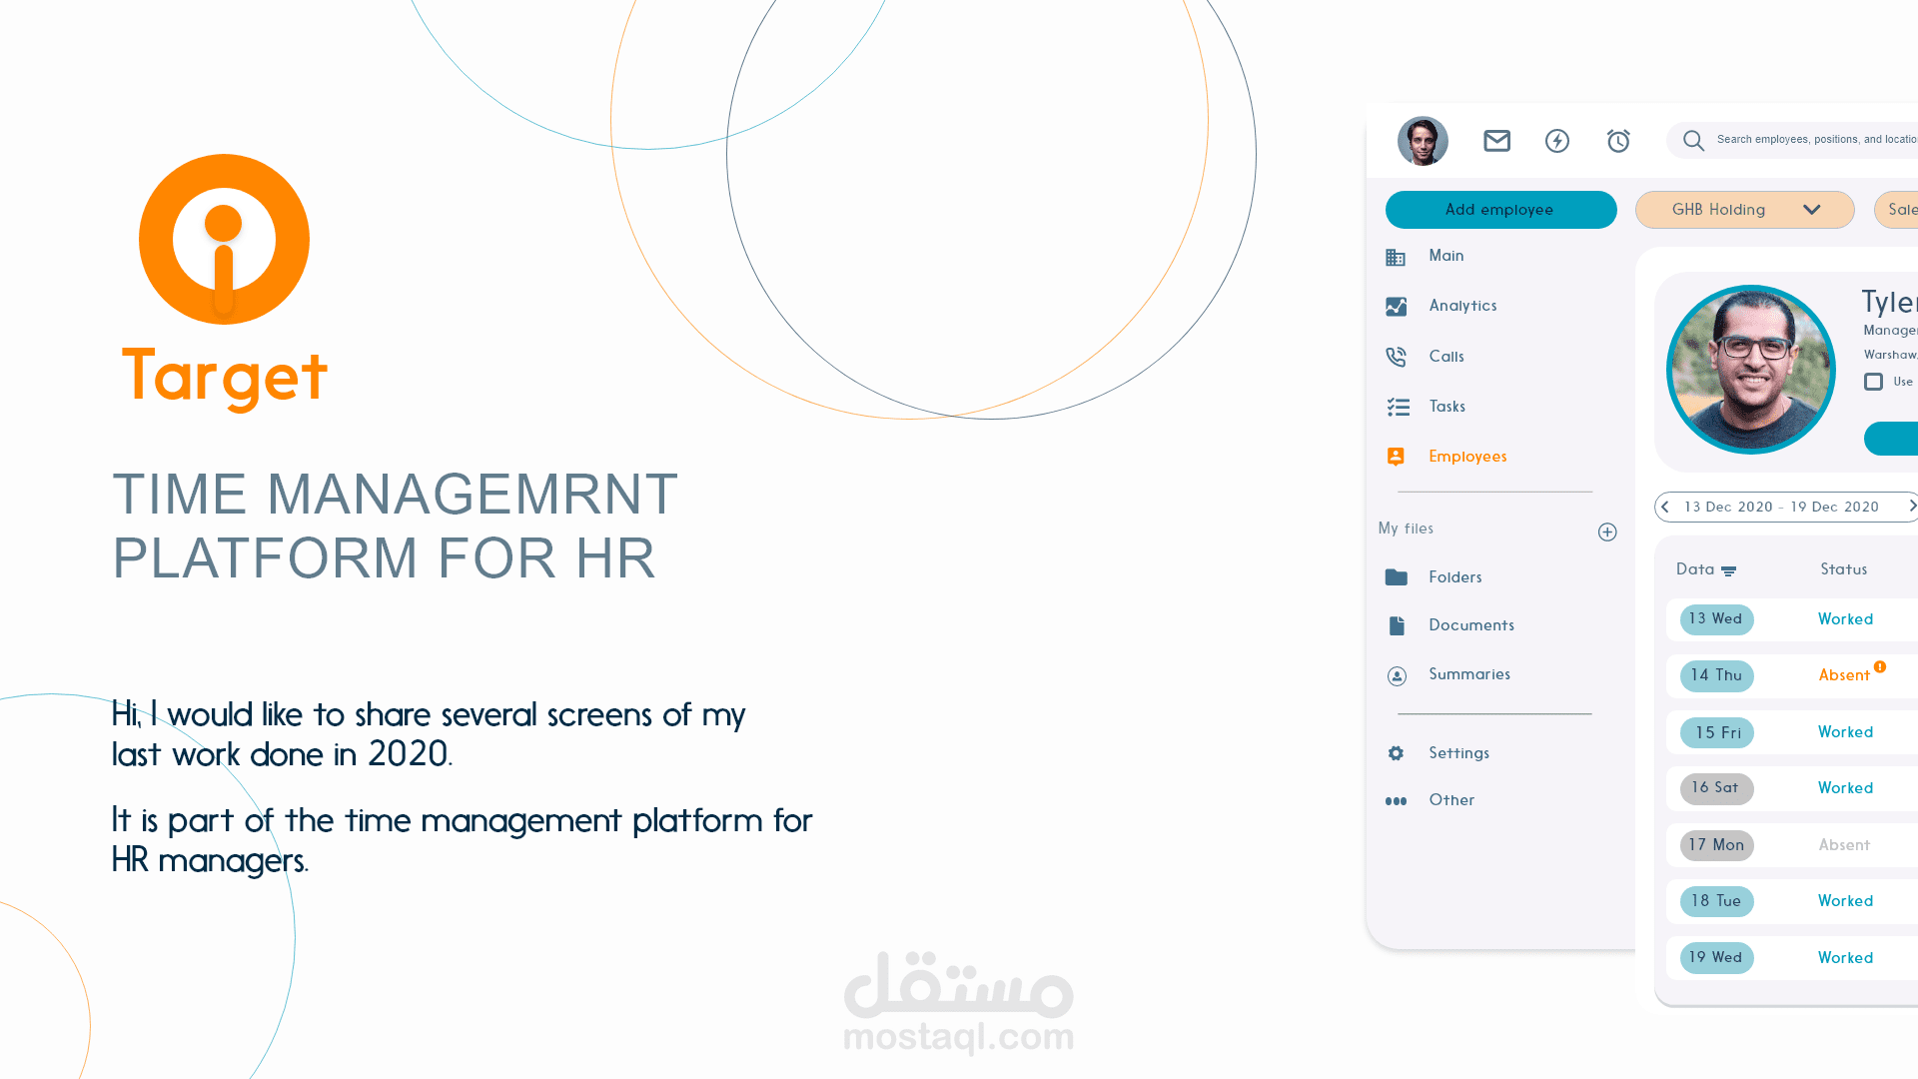
Task: Open the alarm clock reminders icon
Action: [x=1618, y=141]
